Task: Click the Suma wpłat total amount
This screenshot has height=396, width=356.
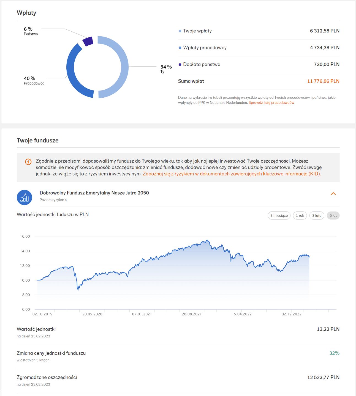Action: point(323,81)
